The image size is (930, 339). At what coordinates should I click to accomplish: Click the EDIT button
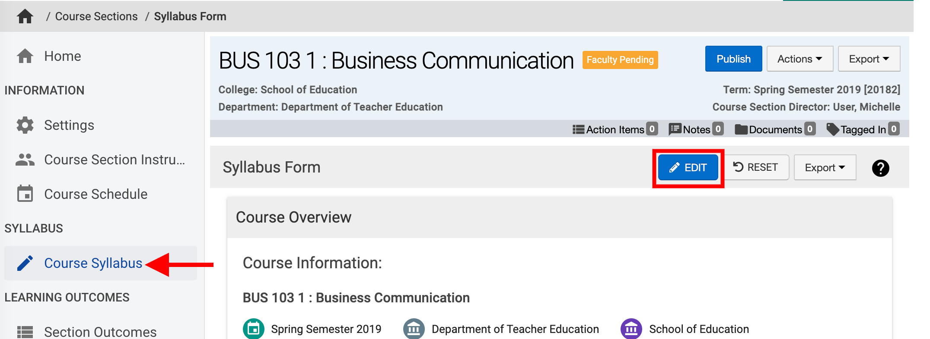(688, 168)
